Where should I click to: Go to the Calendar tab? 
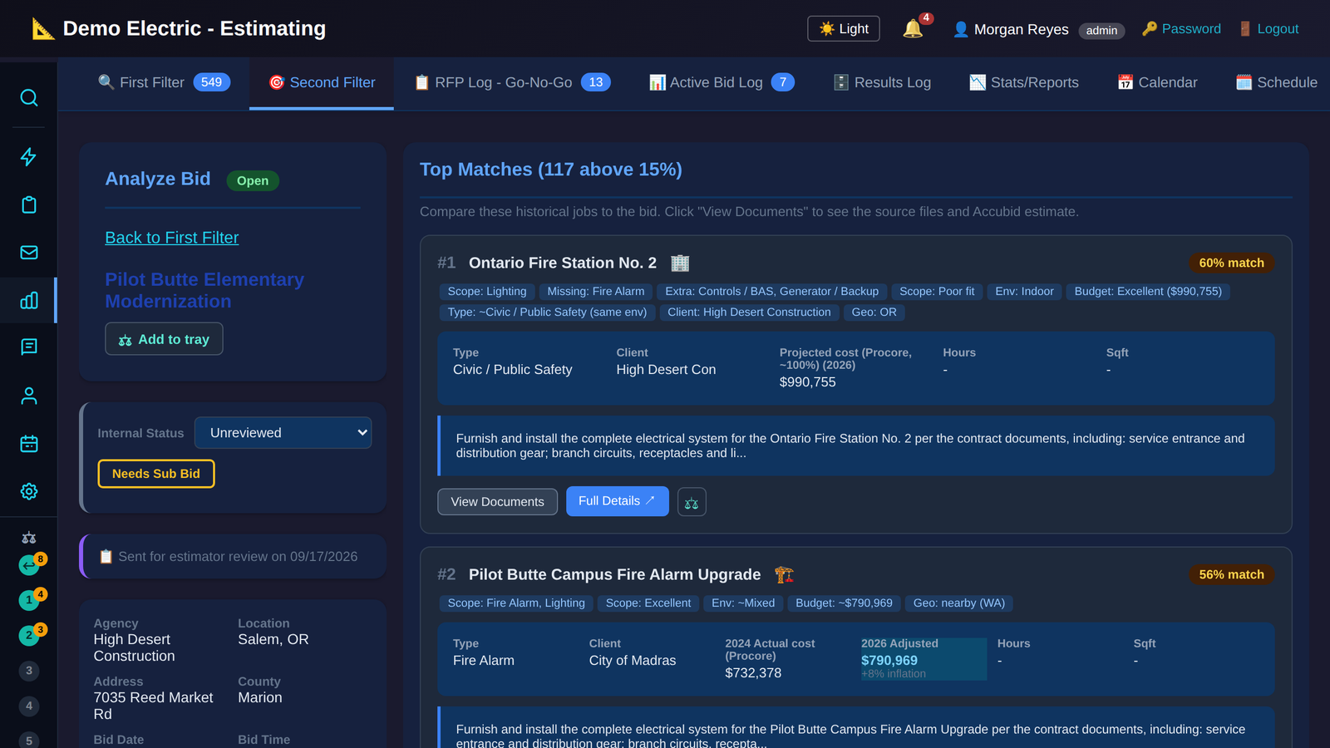point(1157,82)
